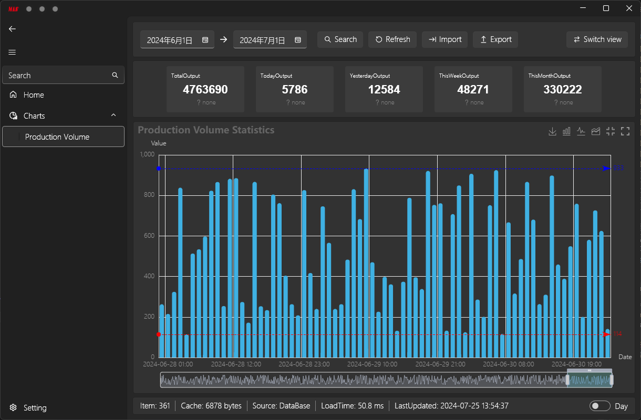Image resolution: width=641 pixels, height=420 pixels.
Task: Click the magnifier icon in sidebar search
Action: (115, 75)
